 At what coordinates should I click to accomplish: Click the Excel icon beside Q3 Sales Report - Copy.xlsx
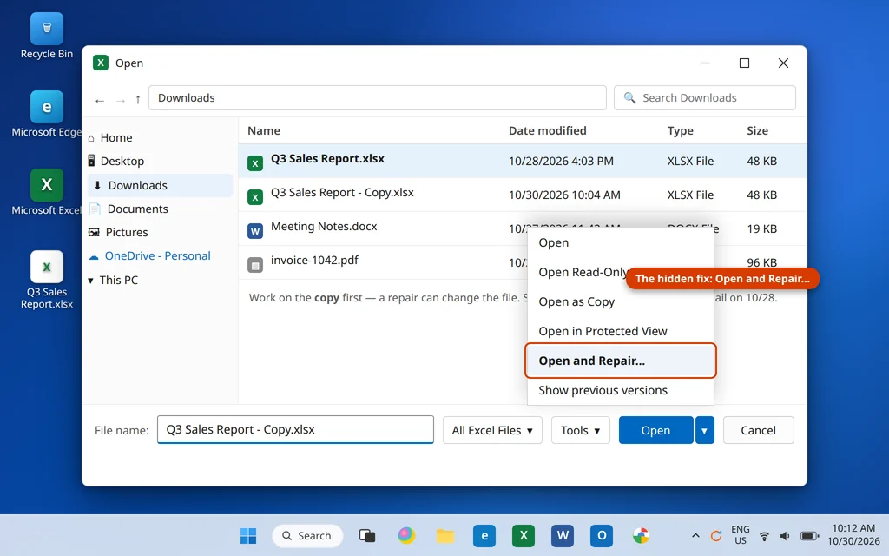point(255,197)
